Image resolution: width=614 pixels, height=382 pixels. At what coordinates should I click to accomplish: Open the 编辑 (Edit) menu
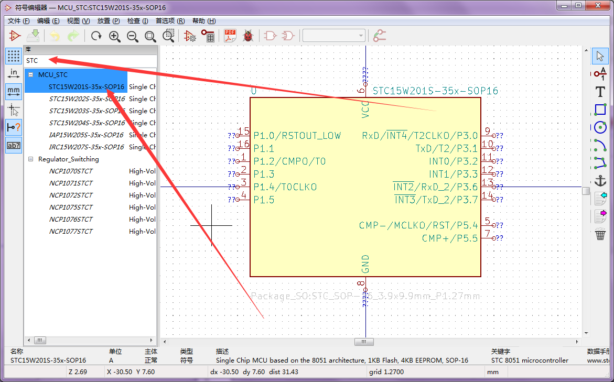(x=48, y=21)
